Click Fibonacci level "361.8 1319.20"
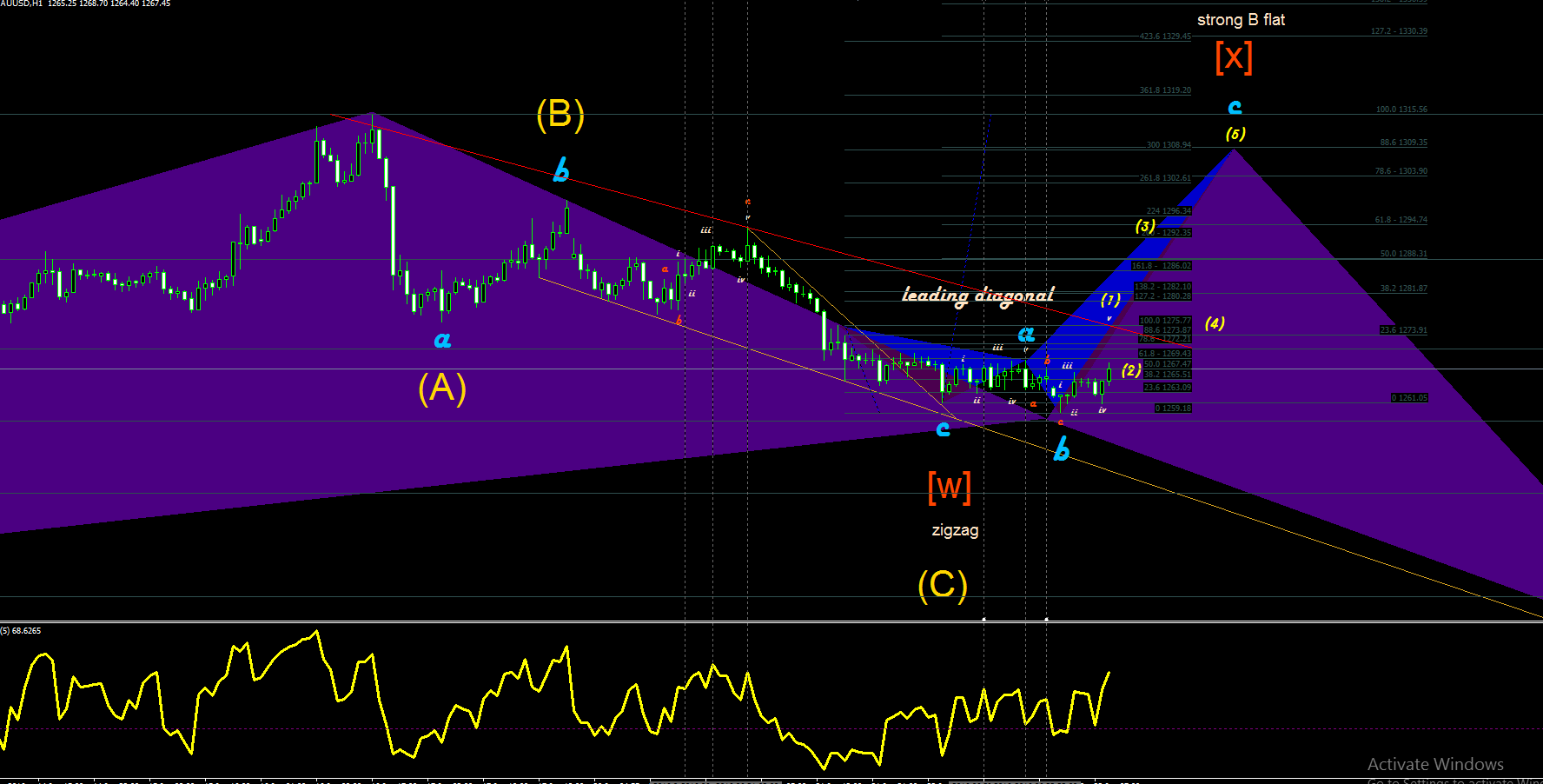 tap(1165, 90)
